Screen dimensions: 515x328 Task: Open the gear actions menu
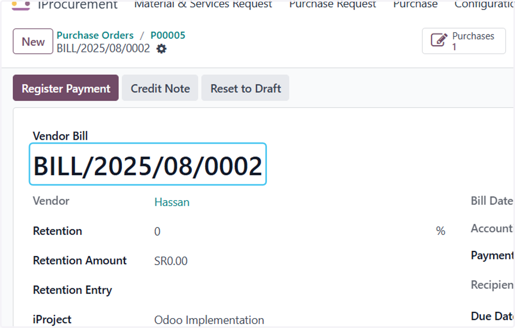(x=161, y=49)
